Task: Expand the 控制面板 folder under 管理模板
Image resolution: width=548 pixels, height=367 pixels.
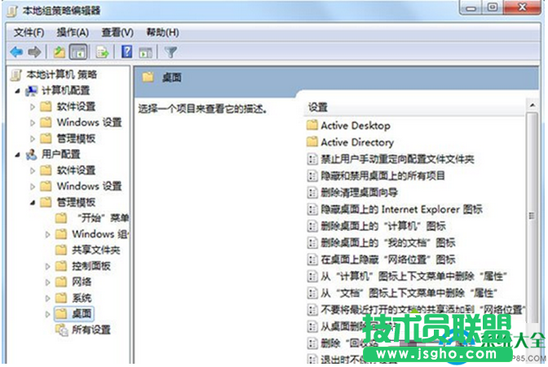Action: click(x=47, y=266)
